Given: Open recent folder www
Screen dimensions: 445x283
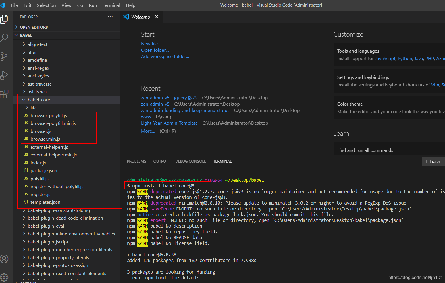Looking at the screenshot, I should click(x=146, y=117).
